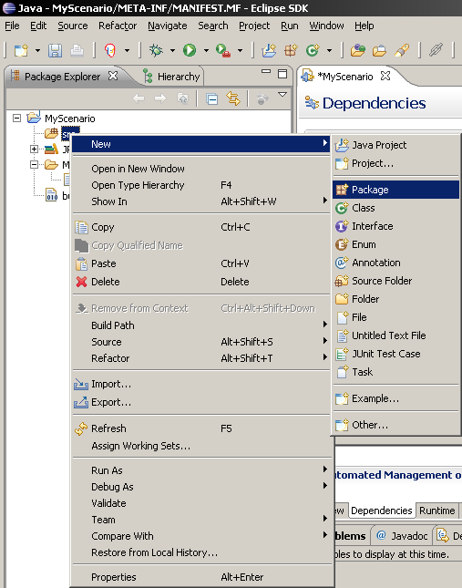Open the Refactor menu in menu bar
Image resolution: width=462 pixels, height=588 pixels.
coord(118,26)
